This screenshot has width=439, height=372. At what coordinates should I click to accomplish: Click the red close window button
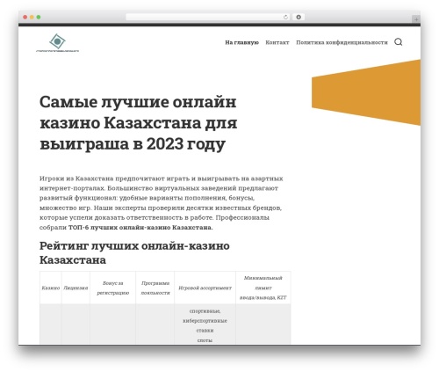point(25,17)
